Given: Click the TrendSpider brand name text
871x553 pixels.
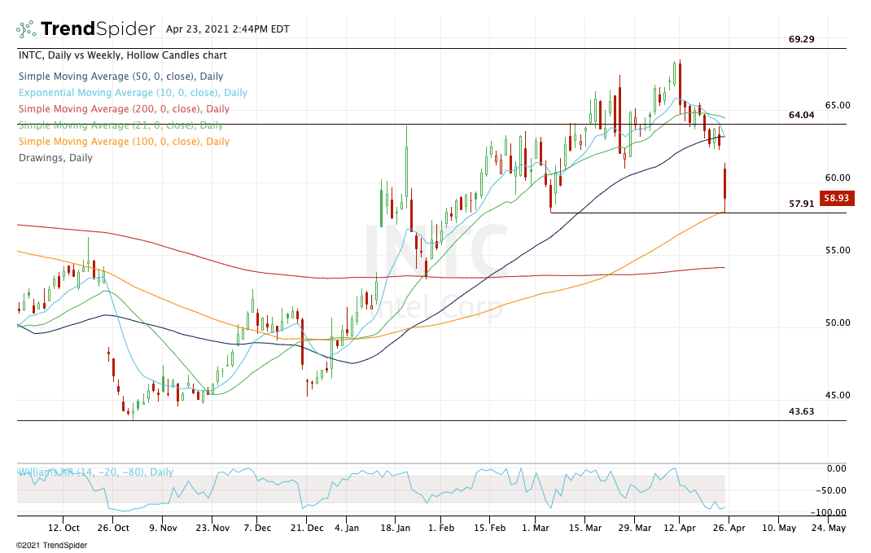Looking at the screenshot, I should 98,29.
